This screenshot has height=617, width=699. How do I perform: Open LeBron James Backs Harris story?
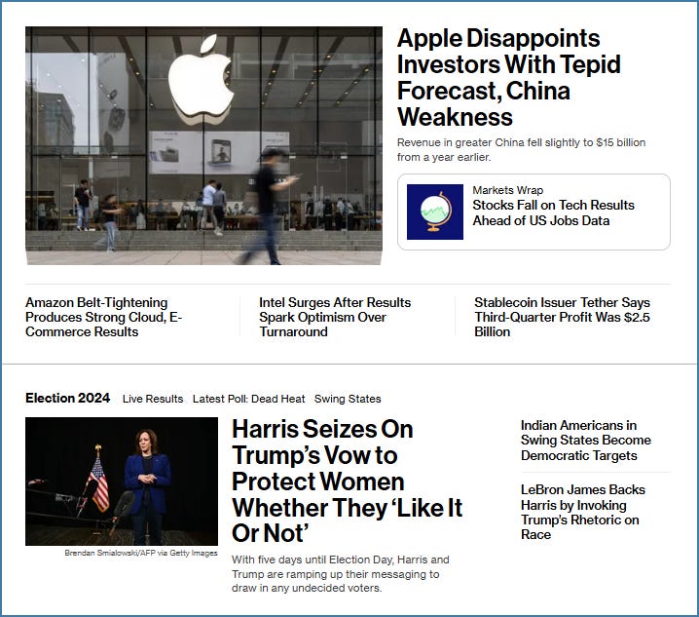pyautogui.click(x=582, y=512)
